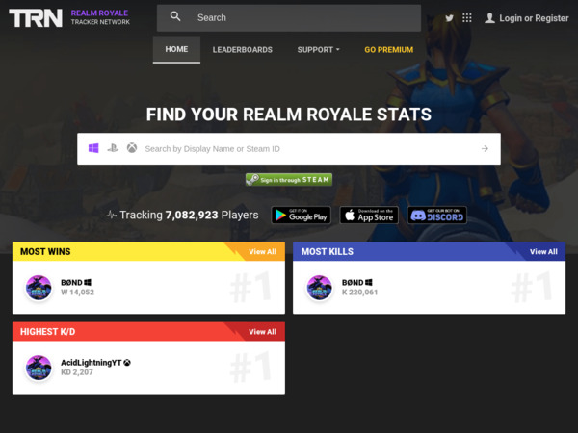Click the magnifier icon in top search
This screenshot has width=578, height=433.
(x=175, y=16)
